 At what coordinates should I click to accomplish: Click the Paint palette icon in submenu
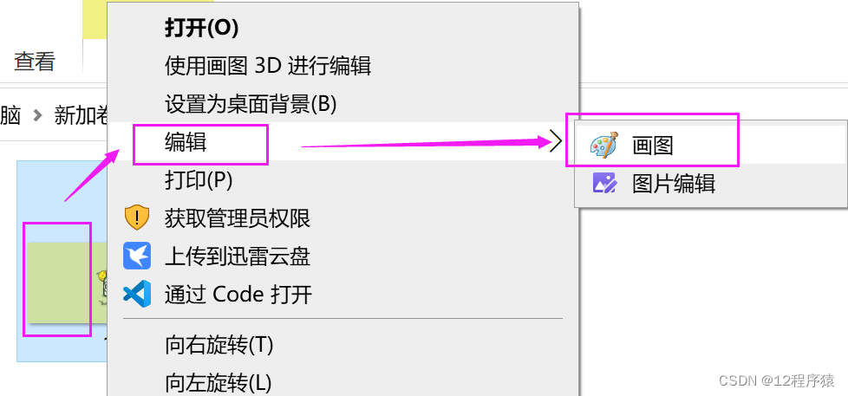pos(602,146)
